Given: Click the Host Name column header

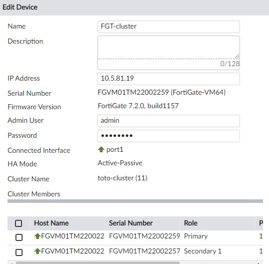Looking at the screenshot, I should [67, 223].
